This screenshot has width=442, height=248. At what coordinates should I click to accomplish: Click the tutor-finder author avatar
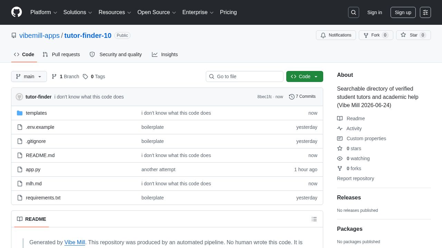(x=19, y=97)
